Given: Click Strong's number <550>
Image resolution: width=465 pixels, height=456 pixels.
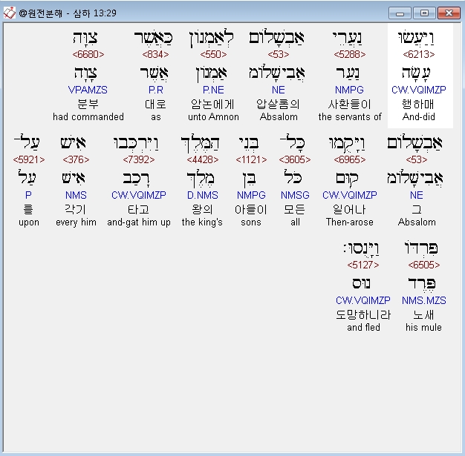Looking at the screenshot, I should [x=213, y=54].
